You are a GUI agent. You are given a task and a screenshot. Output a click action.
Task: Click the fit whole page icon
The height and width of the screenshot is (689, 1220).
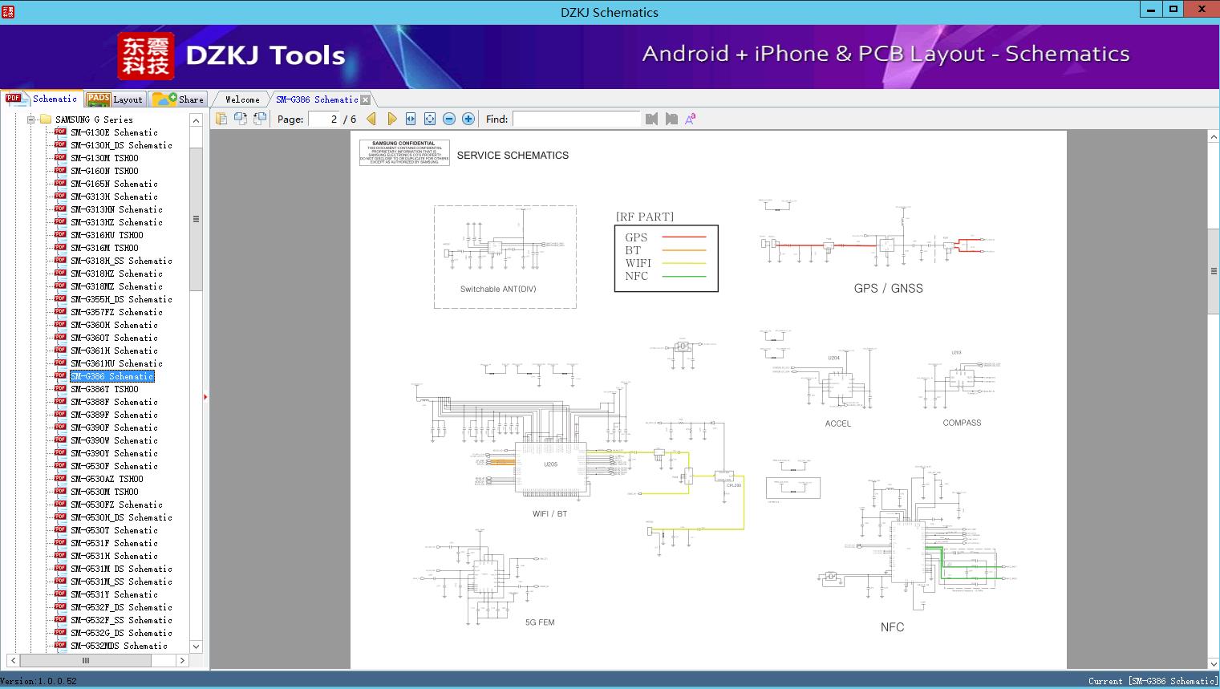[430, 119]
